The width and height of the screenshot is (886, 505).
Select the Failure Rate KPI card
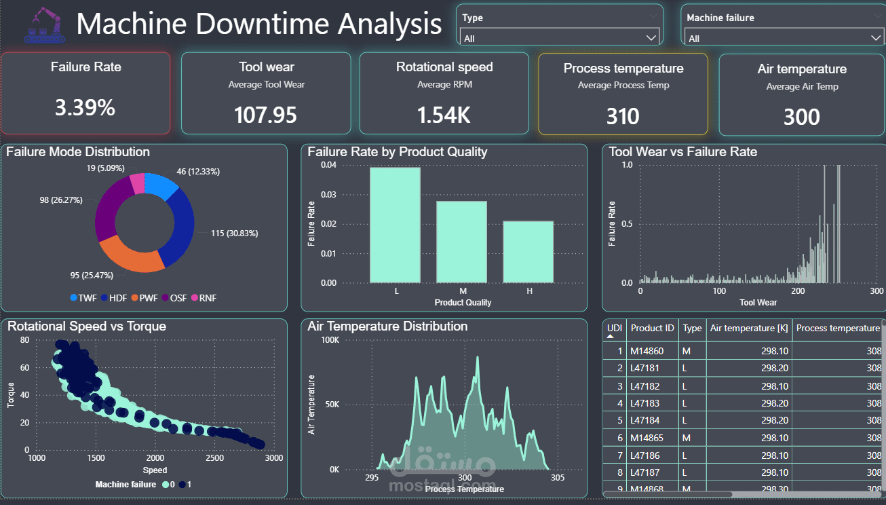[x=85, y=93]
